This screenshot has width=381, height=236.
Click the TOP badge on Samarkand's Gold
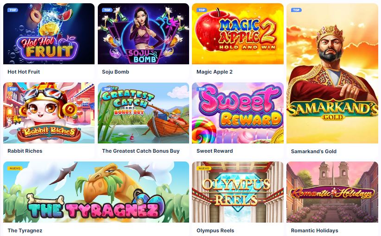296,10
